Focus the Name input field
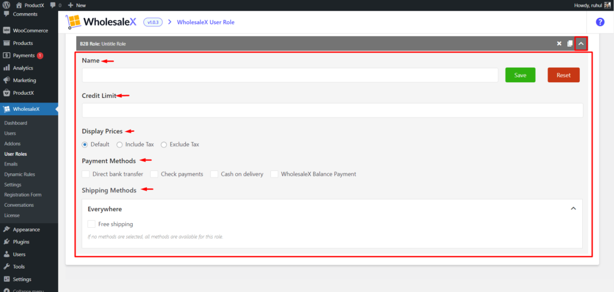Viewport: 614px width, 292px height. pyautogui.click(x=290, y=75)
